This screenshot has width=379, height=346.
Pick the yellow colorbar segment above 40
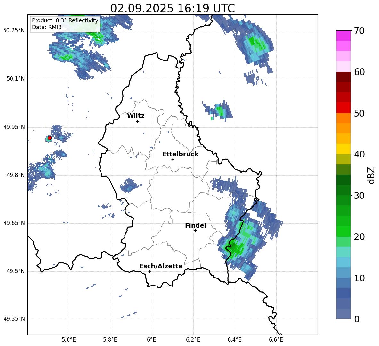(343, 149)
